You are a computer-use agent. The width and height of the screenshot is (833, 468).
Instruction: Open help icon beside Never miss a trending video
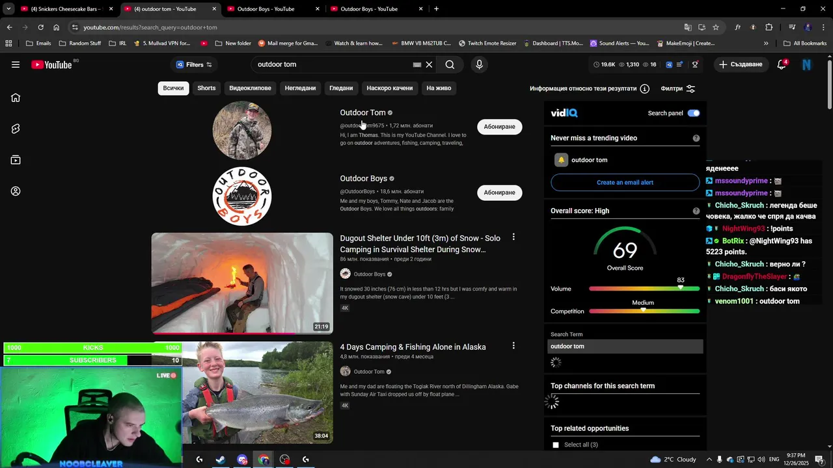tap(696, 138)
